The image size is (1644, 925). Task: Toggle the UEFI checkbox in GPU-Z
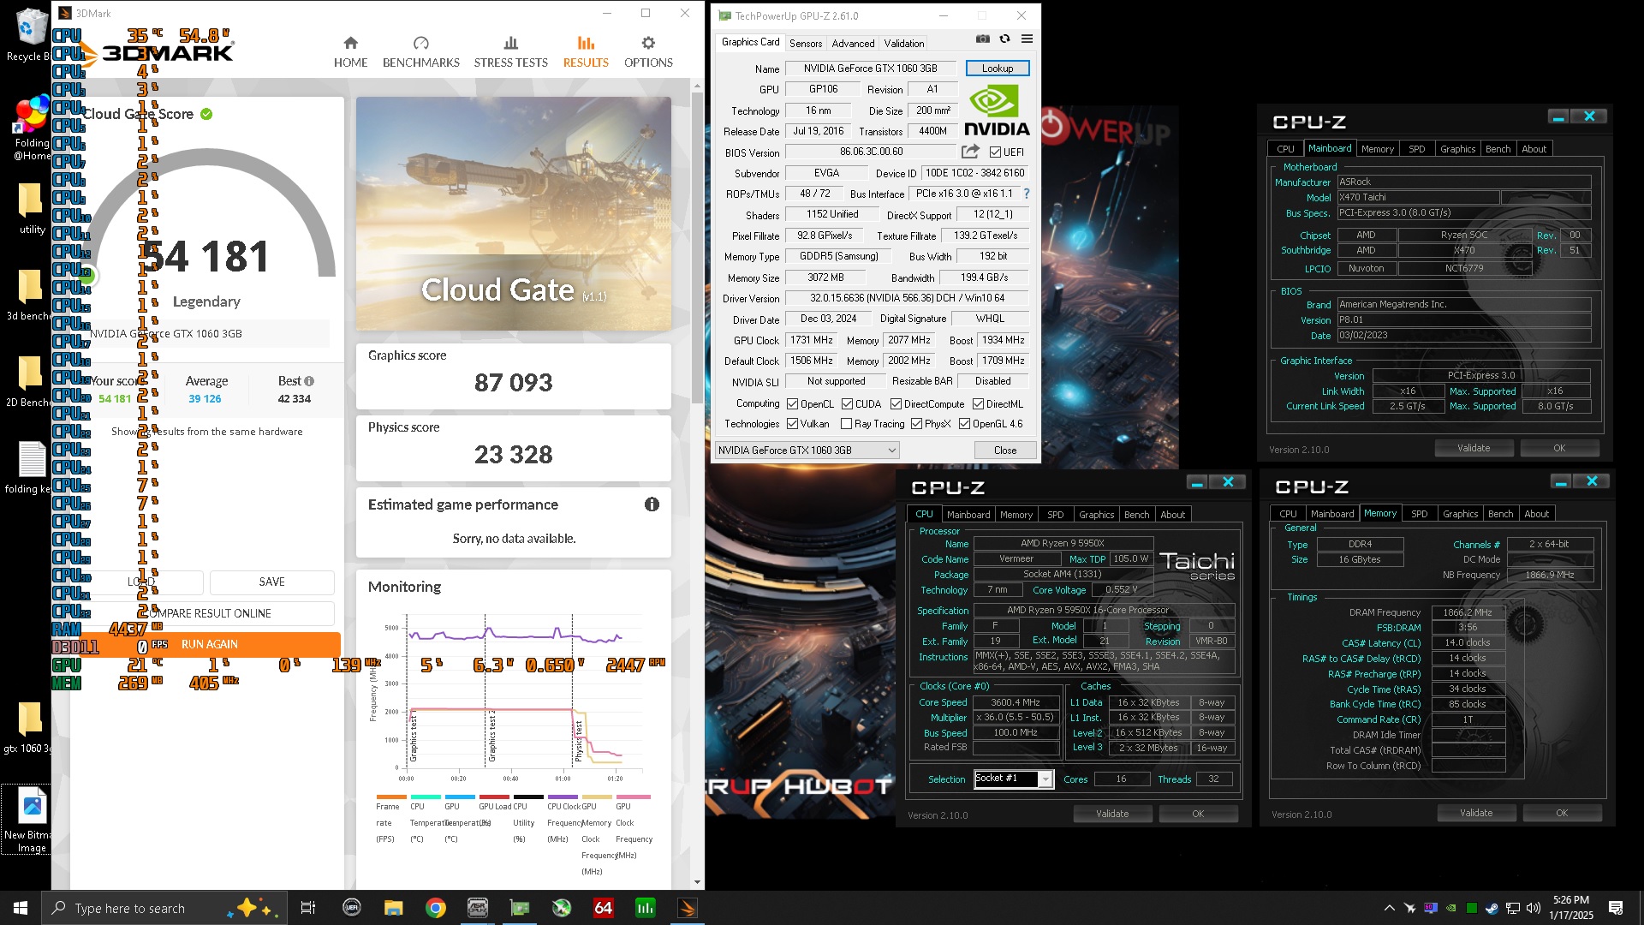tap(995, 152)
